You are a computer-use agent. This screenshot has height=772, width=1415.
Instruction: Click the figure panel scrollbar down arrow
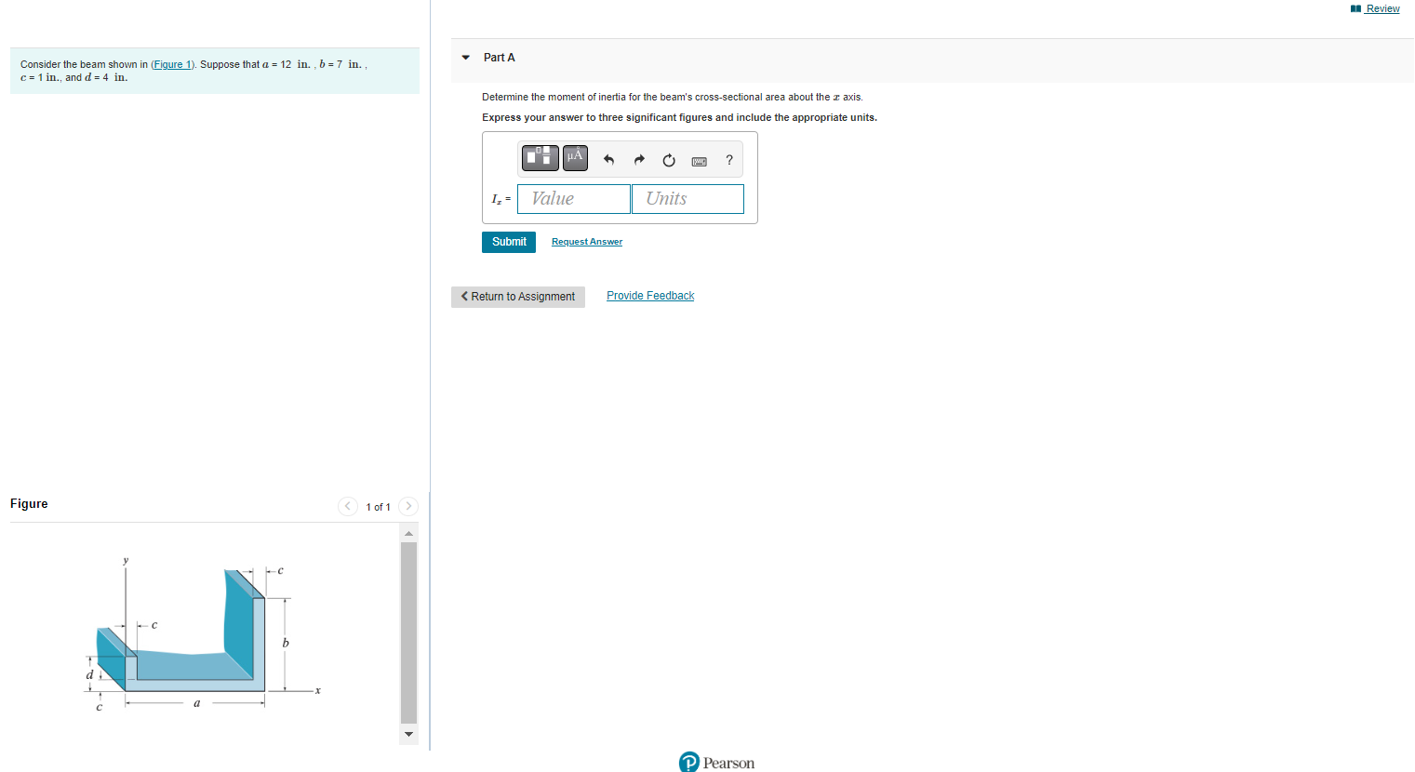[x=408, y=734]
